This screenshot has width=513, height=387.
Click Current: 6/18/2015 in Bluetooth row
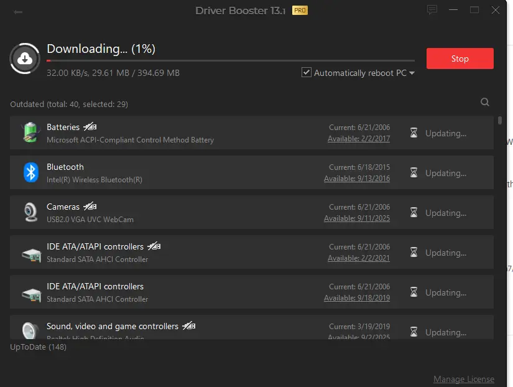359,167
